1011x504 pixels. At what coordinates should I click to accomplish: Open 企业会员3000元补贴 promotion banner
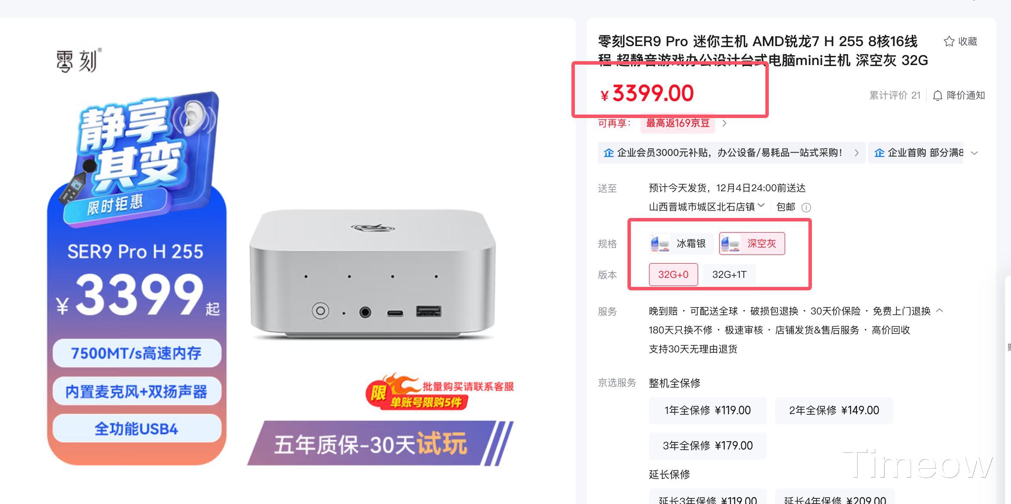coord(731,153)
